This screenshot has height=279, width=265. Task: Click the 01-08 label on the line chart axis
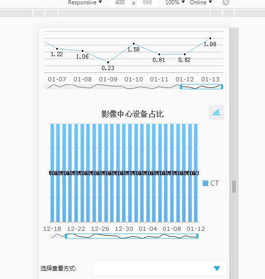coord(82,80)
